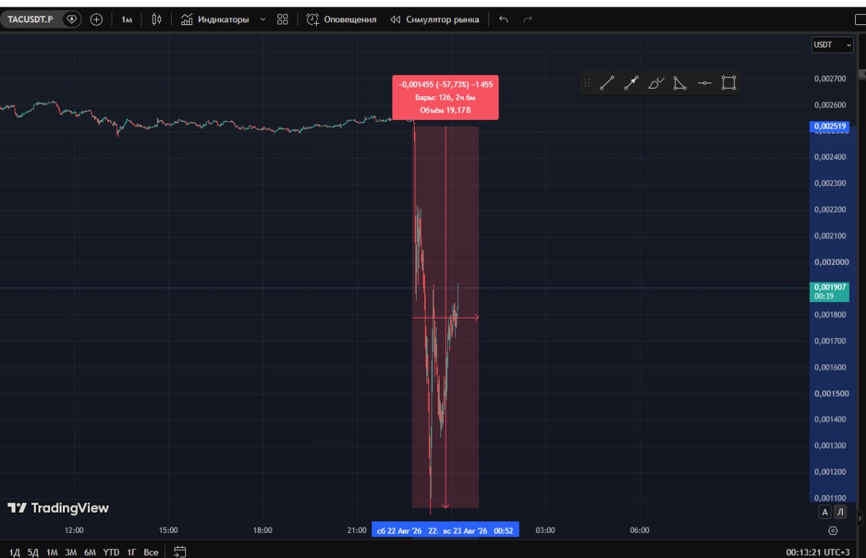Select the triangle pattern tool

[680, 83]
